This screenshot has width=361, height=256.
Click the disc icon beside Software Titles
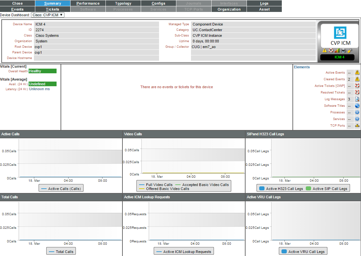(357, 106)
